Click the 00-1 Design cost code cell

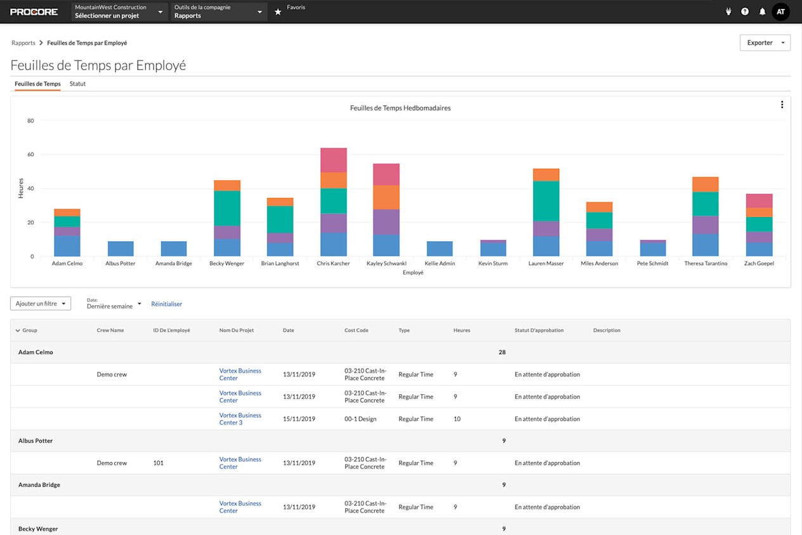(360, 419)
